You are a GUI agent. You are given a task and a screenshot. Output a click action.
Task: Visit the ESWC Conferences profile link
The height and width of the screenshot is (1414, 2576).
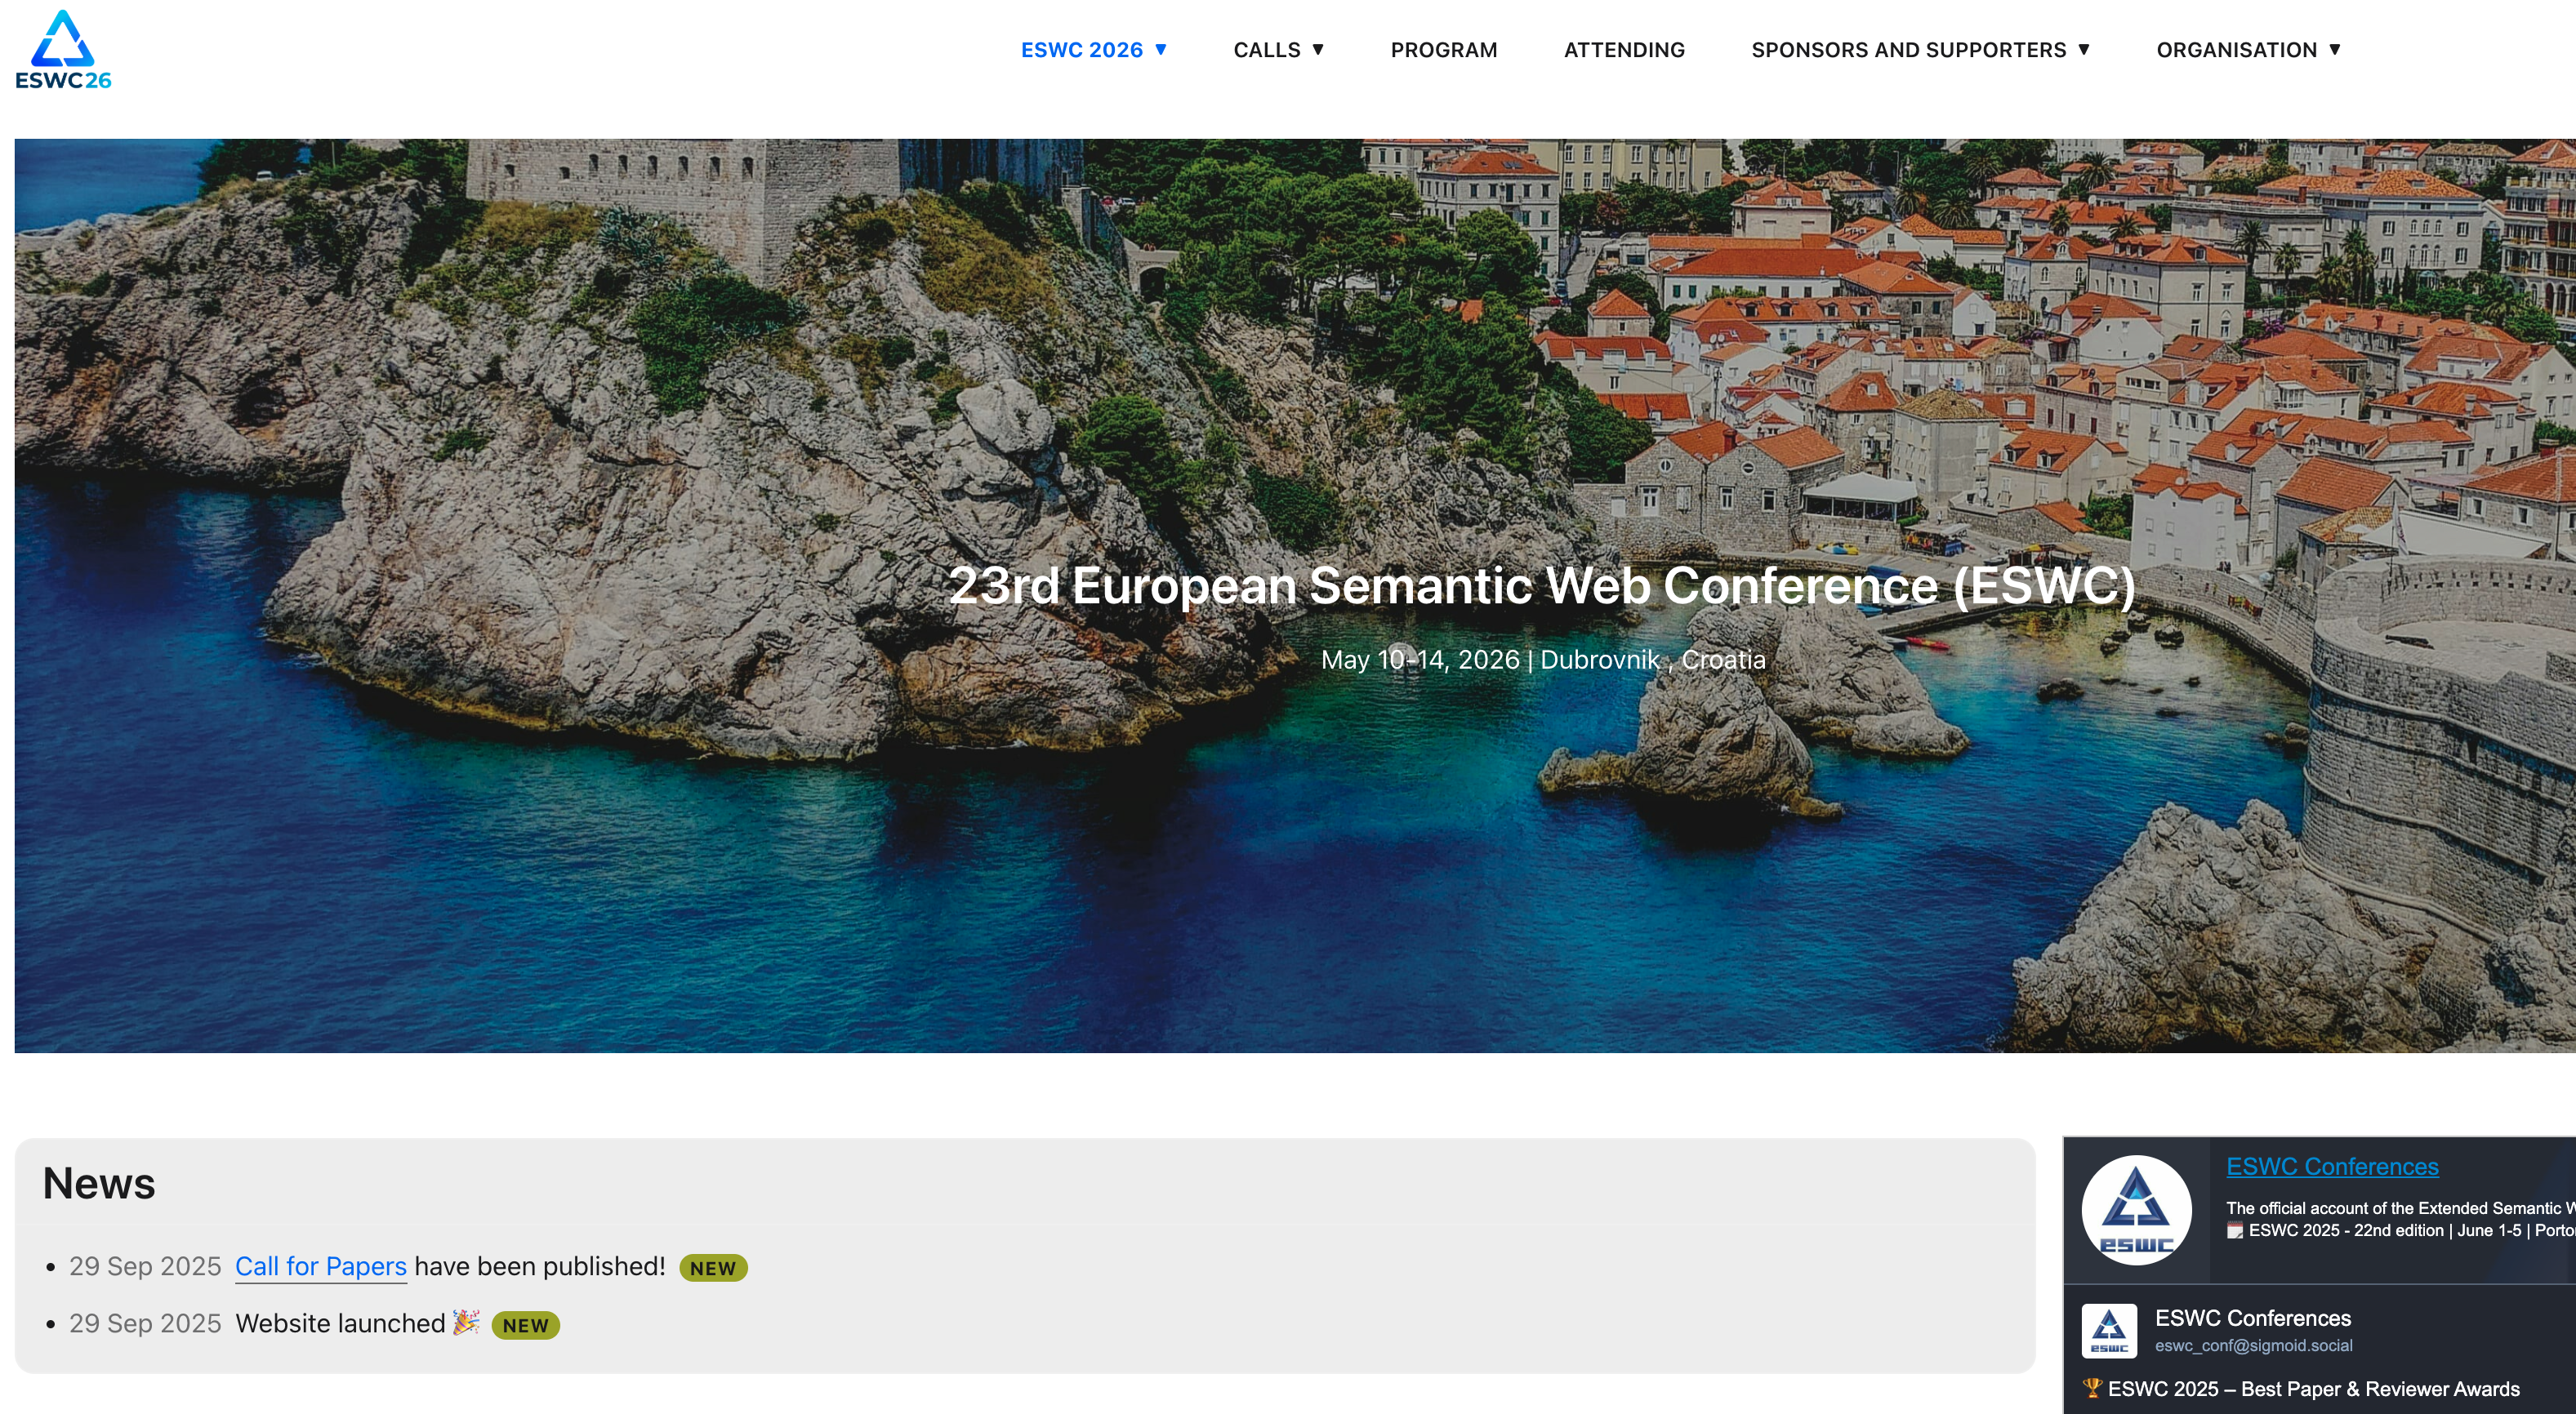pyautogui.click(x=2331, y=1166)
